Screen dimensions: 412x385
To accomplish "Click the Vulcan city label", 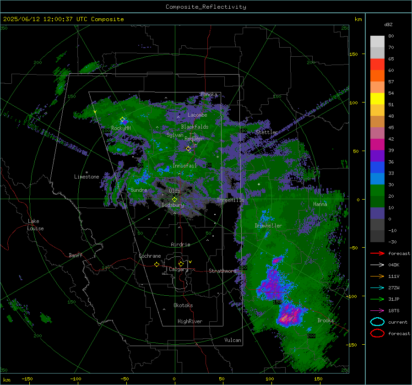I will 233,340.
